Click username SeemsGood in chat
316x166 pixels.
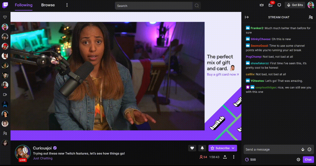(259, 46)
